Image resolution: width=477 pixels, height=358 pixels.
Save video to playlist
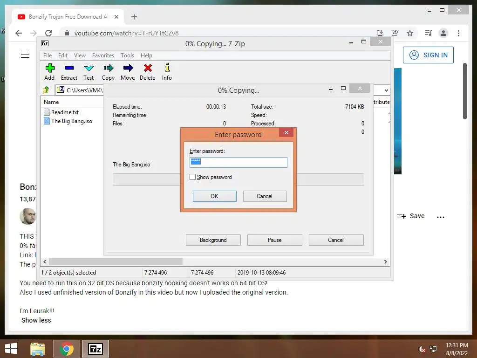410,216
